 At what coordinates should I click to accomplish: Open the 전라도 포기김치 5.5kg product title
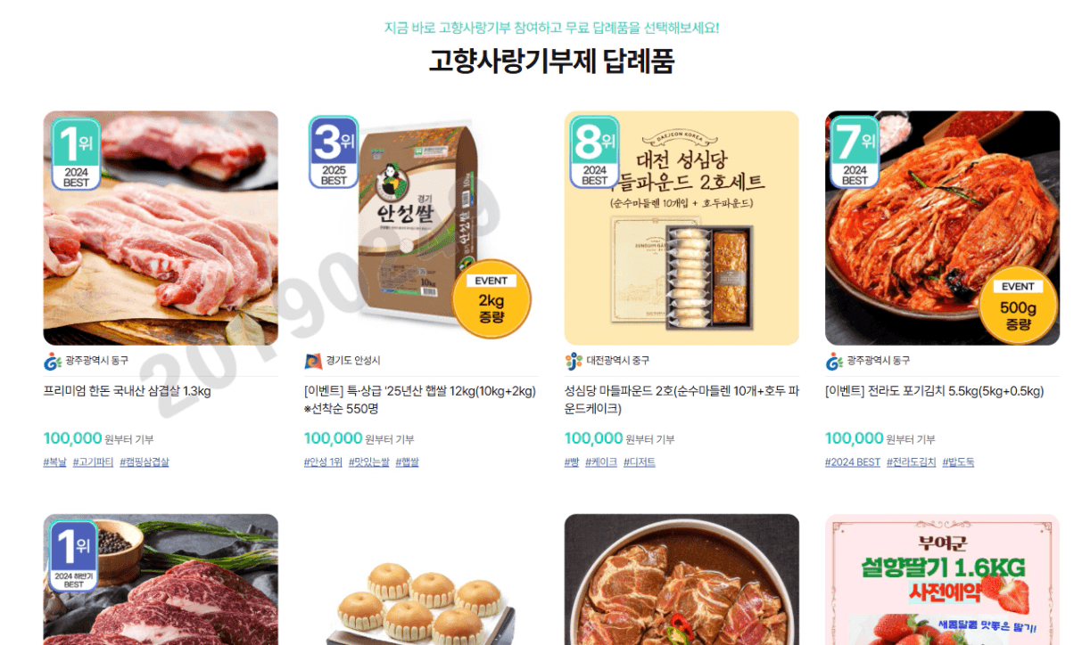click(x=934, y=391)
